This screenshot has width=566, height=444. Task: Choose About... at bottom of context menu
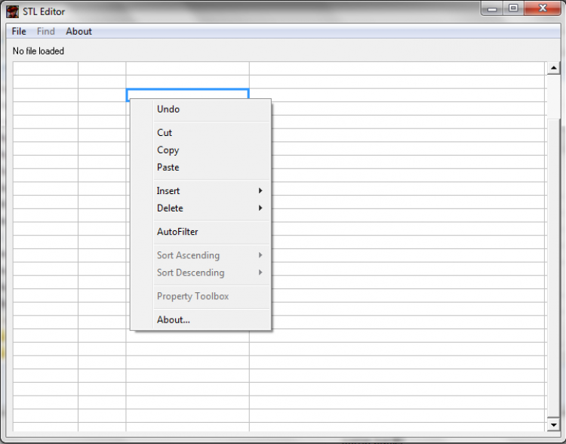click(201, 319)
